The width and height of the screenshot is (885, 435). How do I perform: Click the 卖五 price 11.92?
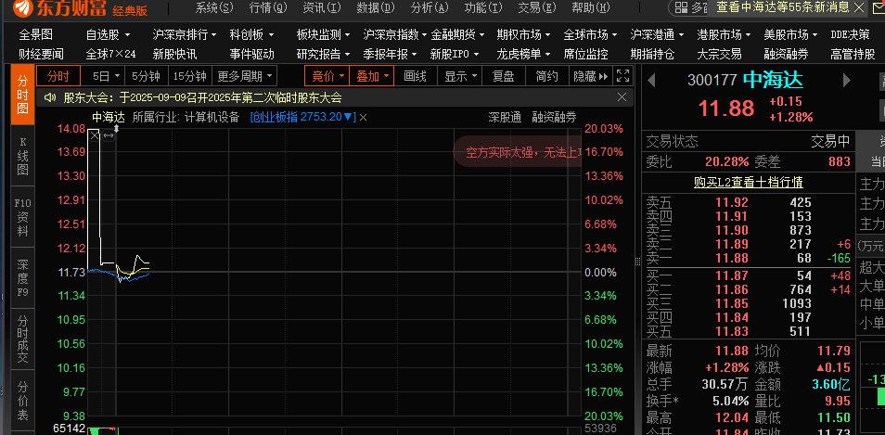click(732, 202)
